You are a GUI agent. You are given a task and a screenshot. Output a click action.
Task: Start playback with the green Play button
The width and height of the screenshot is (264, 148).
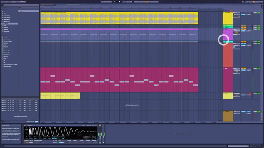coord(115,2)
